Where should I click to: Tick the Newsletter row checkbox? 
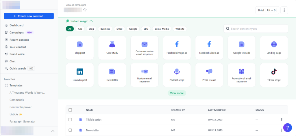click(x=70, y=130)
